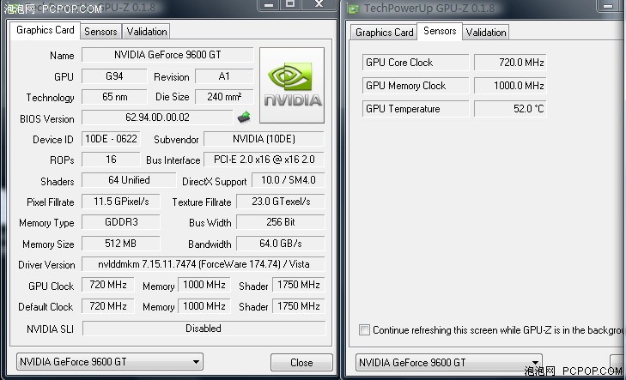Click the Driver Version field
The width and height of the screenshot is (626, 380).
click(204, 264)
